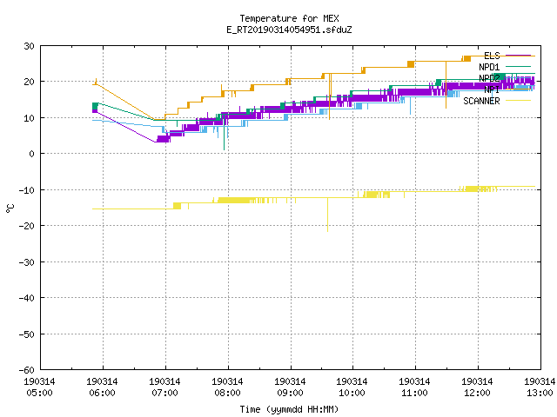Click the y-axis label 0
557x417 pixels.
32,154
